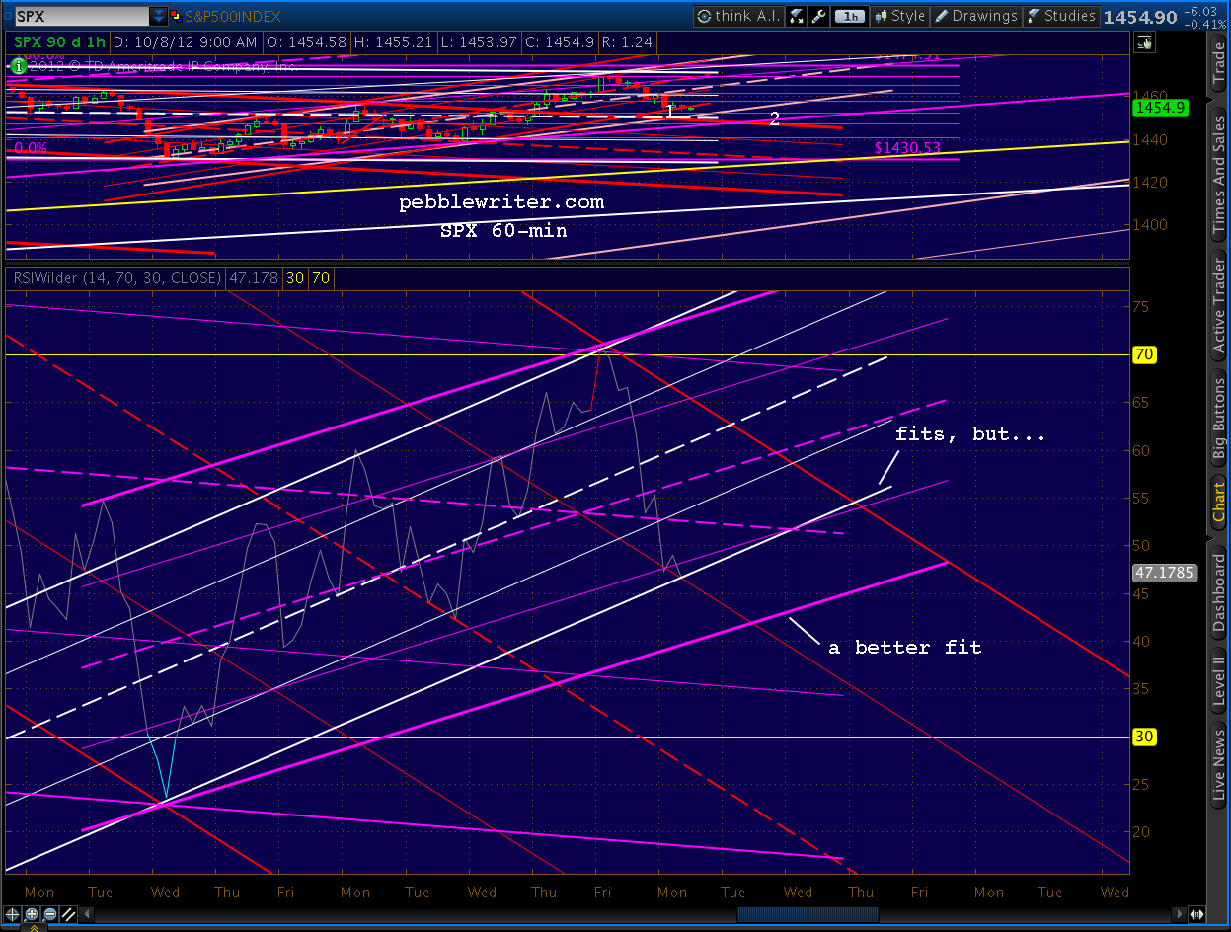Toggle the price axis pointer icon
The width and height of the screenshot is (1231, 932).
click(1144, 41)
